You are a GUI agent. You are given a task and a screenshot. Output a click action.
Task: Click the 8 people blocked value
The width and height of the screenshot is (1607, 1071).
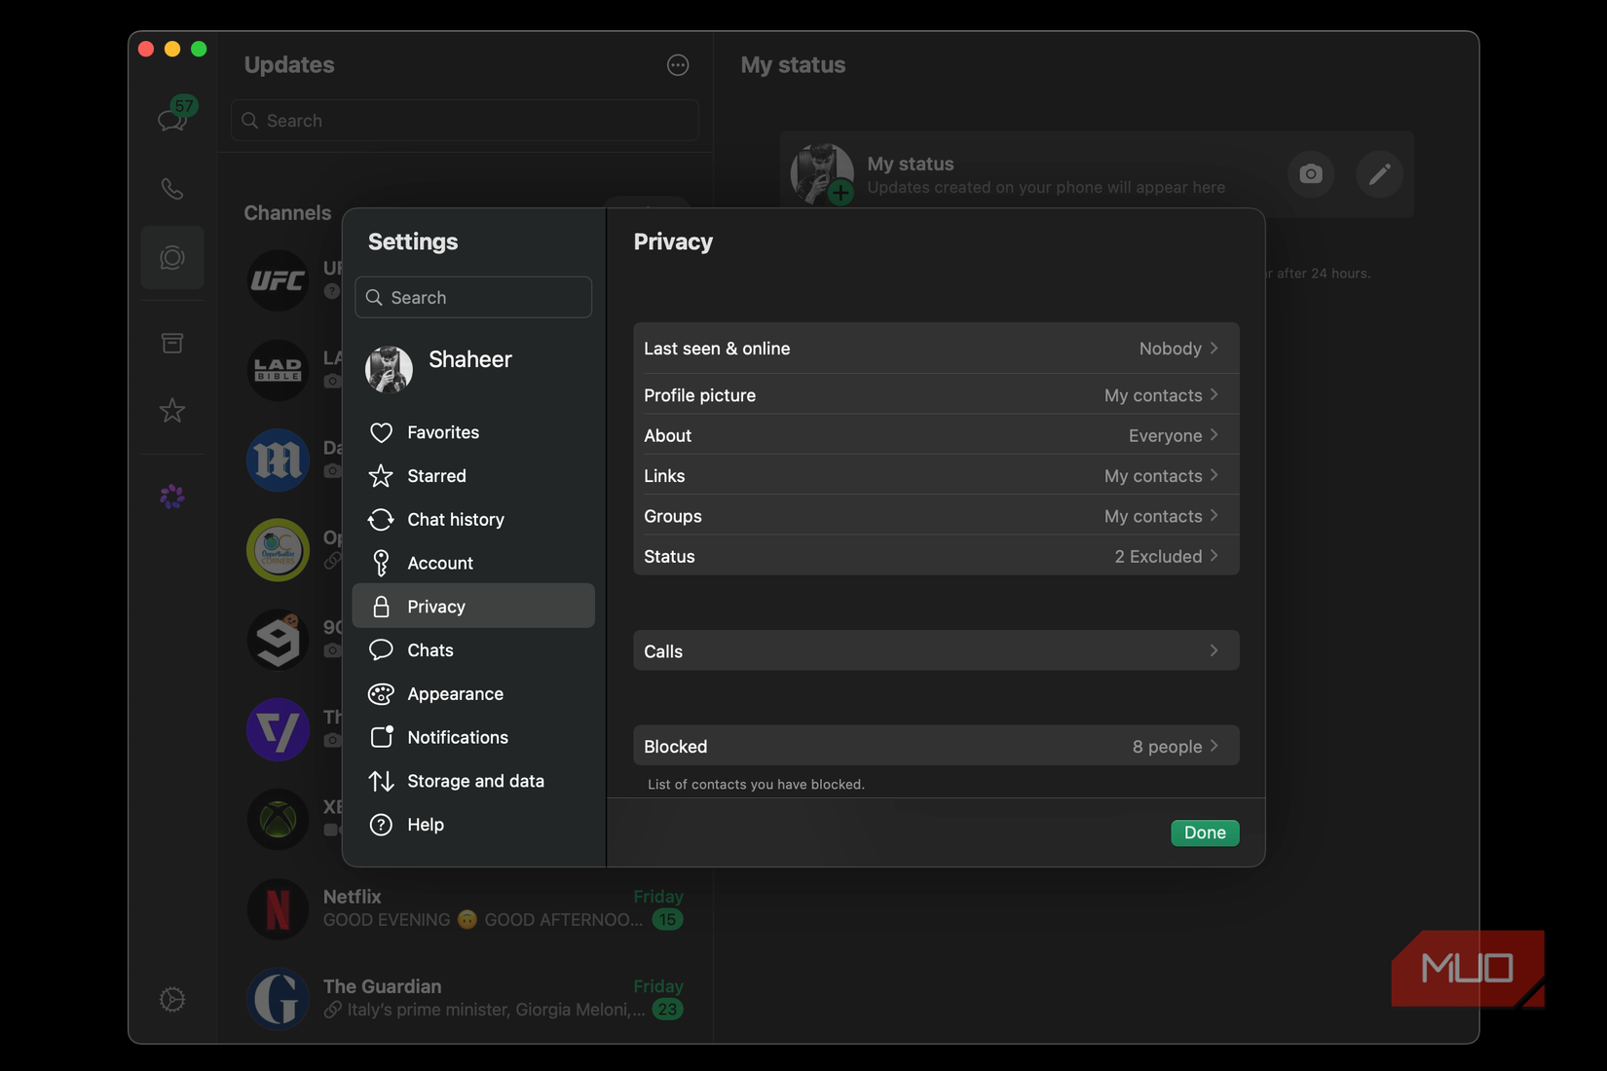click(1167, 747)
